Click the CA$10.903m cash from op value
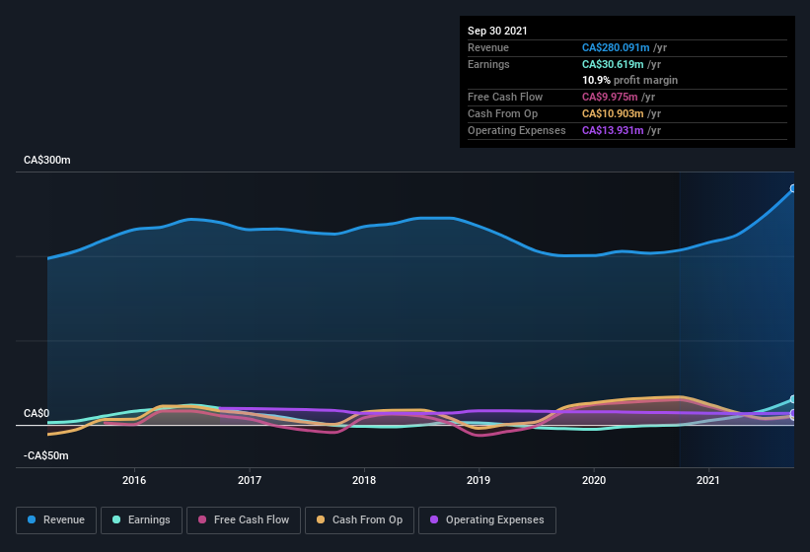The width and height of the screenshot is (810, 552). pyautogui.click(x=613, y=113)
